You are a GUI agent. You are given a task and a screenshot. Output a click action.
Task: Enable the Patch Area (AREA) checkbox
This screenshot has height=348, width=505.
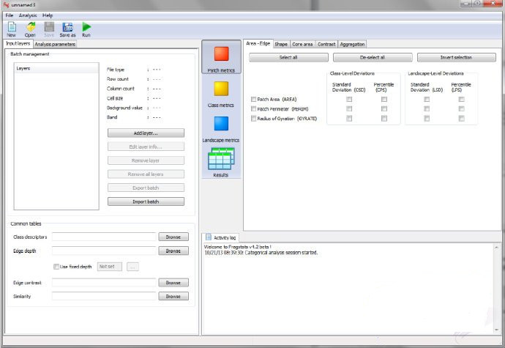(x=253, y=100)
